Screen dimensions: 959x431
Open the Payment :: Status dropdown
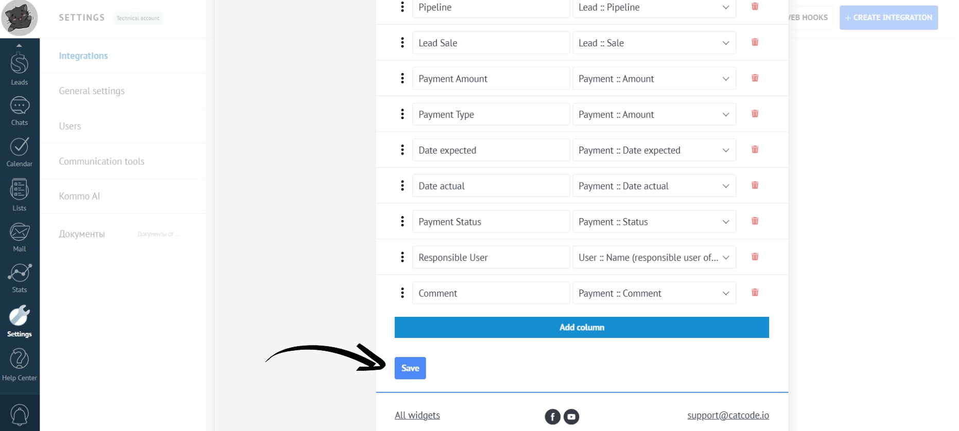tap(654, 222)
